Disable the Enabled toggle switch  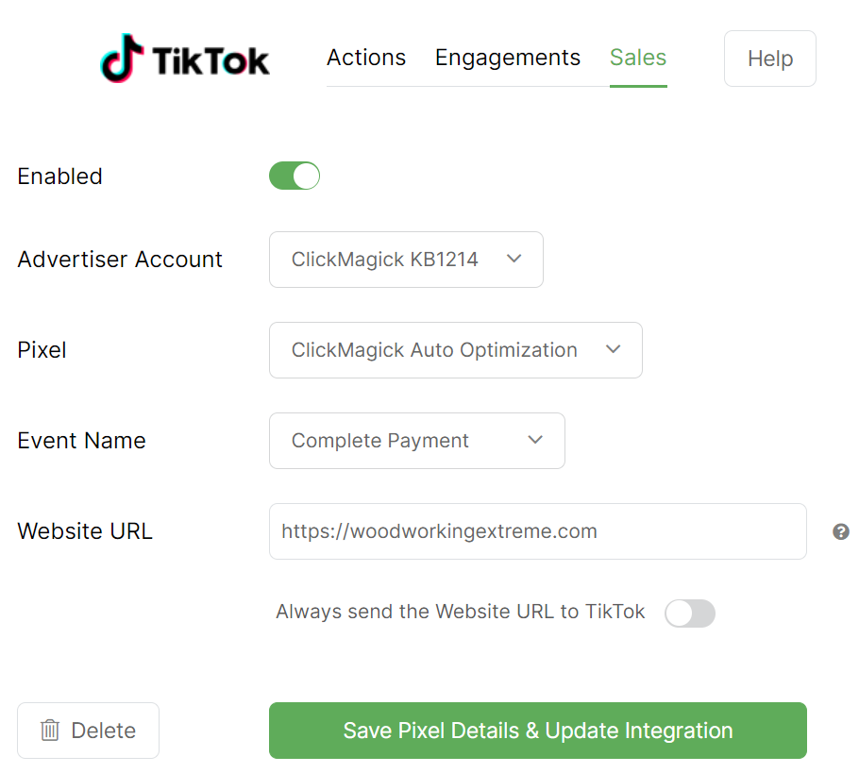tap(295, 176)
